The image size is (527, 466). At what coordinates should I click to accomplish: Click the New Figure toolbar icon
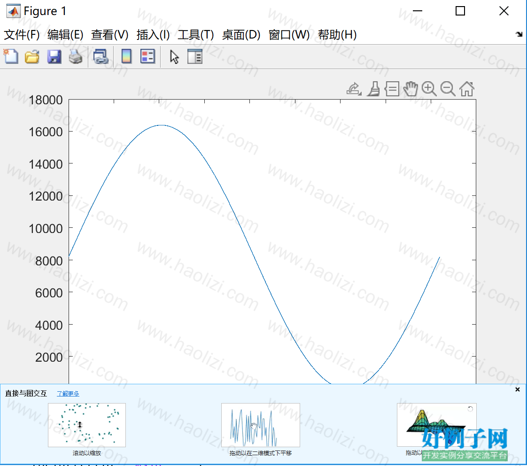11,56
